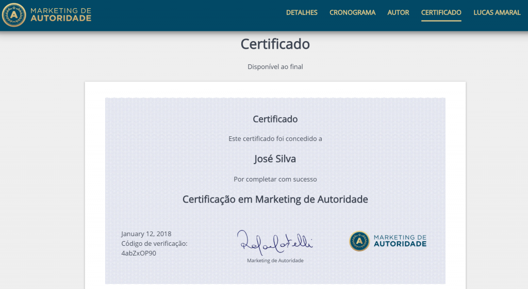Image resolution: width=528 pixels, height=289 pixels.
Task: Click 'Este certificado foi concedido a' text
Action: tap(275, 139)
